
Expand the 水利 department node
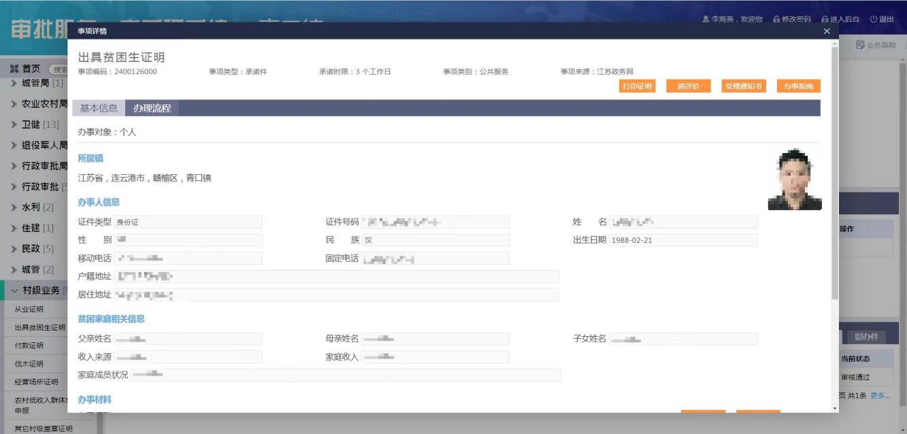15,207
